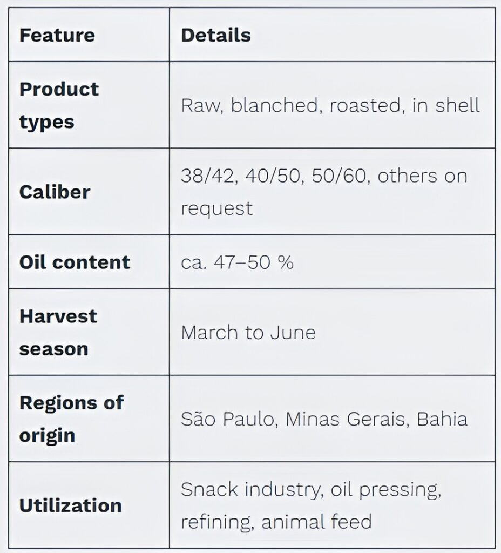
Task: Click the 'Raw, blanched, roasted, in shell' cell
Action: pyautogui.click(x=330, y=105)
